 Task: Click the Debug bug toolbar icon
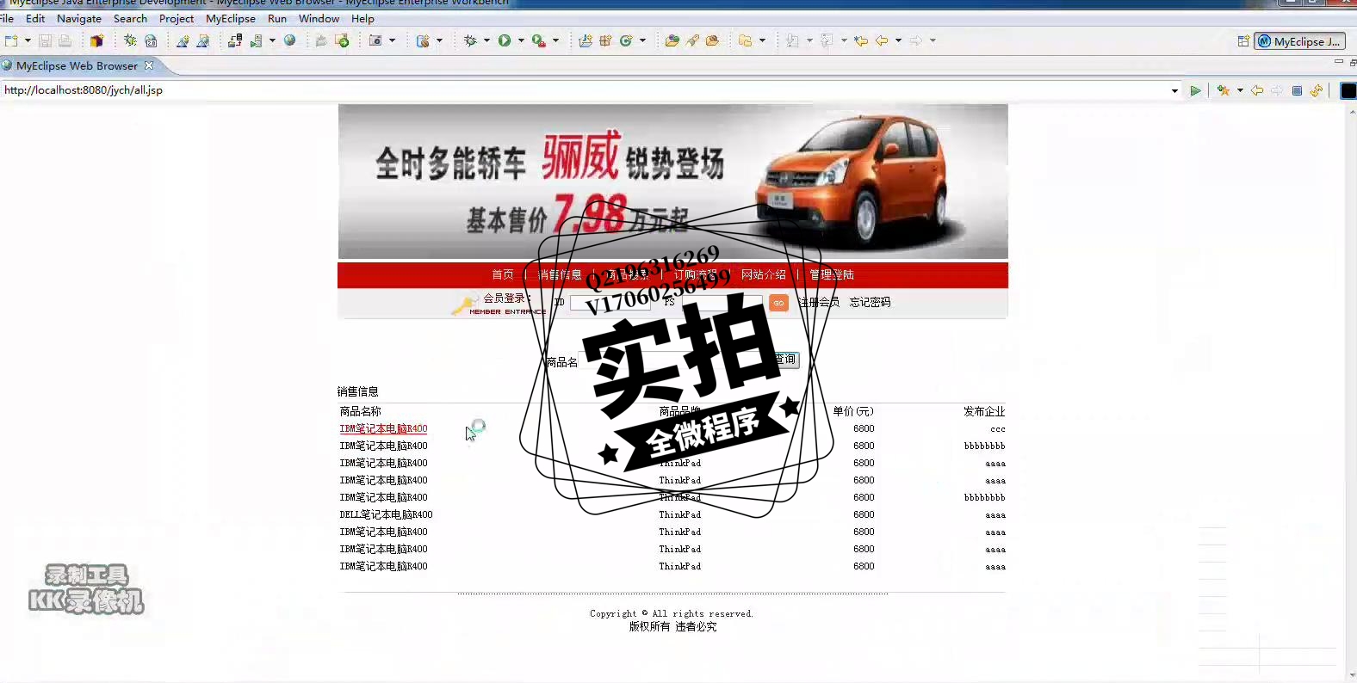(470, 40)
